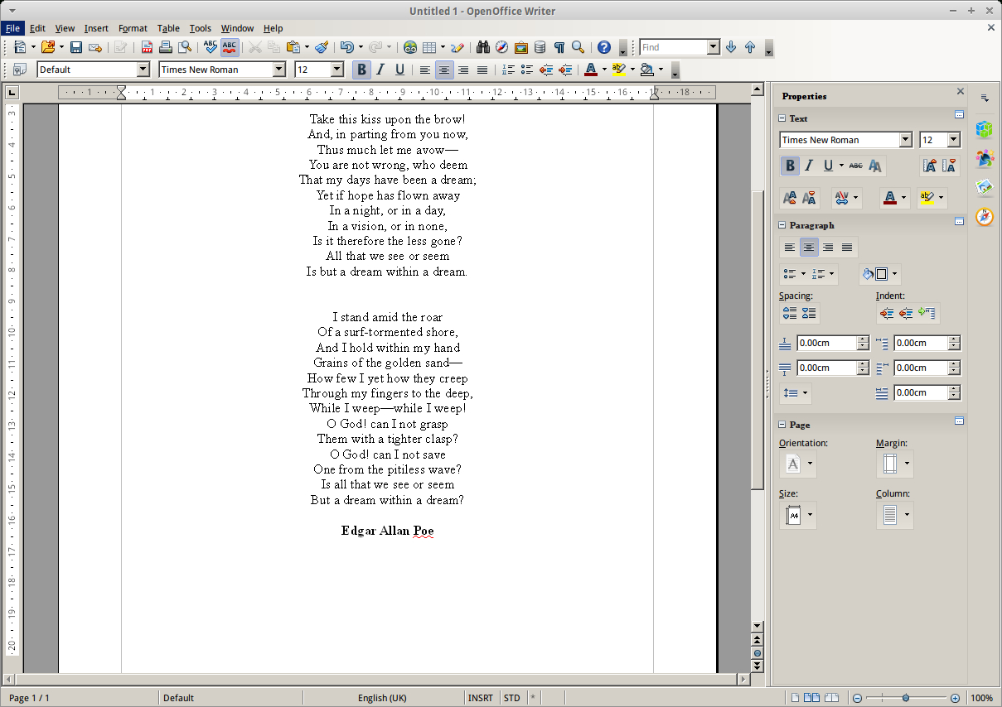Open the Navigator compass icon in sidebar
1002x707 pixels.
coord(985,215)
